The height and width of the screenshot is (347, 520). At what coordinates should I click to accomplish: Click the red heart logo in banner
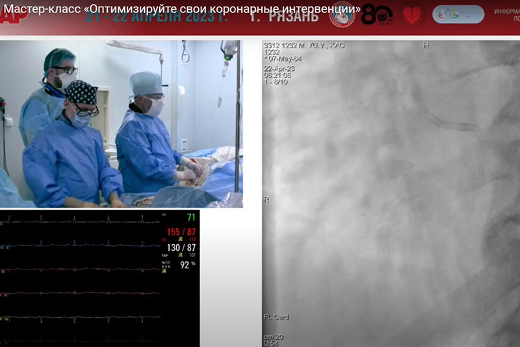[413, 15]
